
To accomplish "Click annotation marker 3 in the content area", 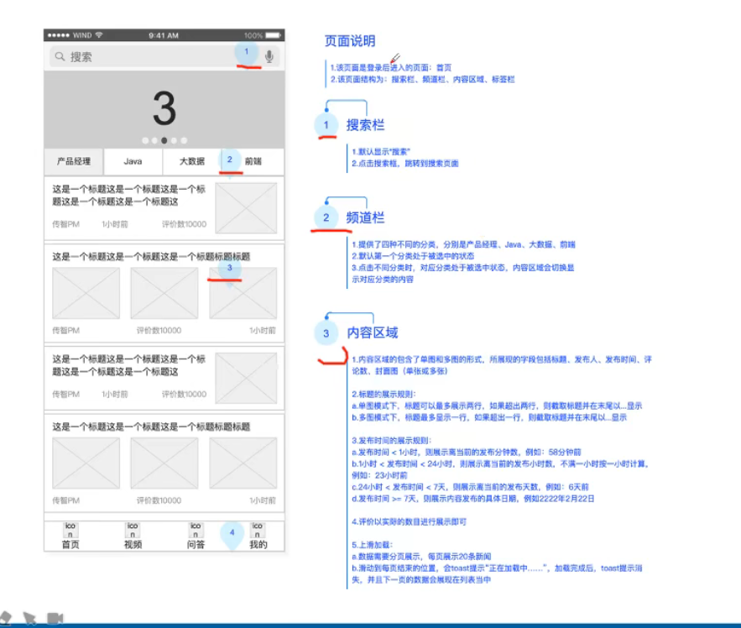I will (x=228, y=269).
